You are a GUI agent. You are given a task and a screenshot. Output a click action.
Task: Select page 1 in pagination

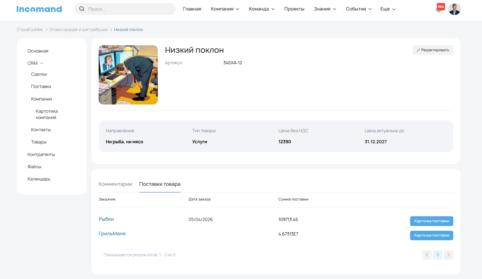click(x=438, y=255)
